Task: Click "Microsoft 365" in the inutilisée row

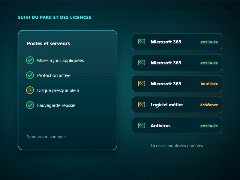Action: coord(166,84)
